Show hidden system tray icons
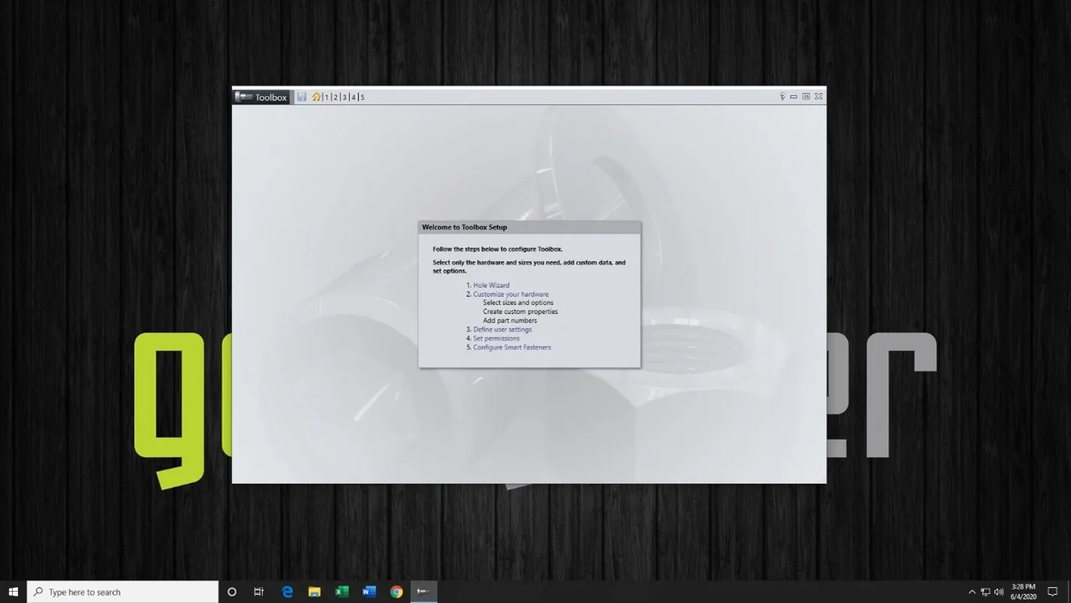Viewport: 1071px width, 603px height. [x=972, y=592]
